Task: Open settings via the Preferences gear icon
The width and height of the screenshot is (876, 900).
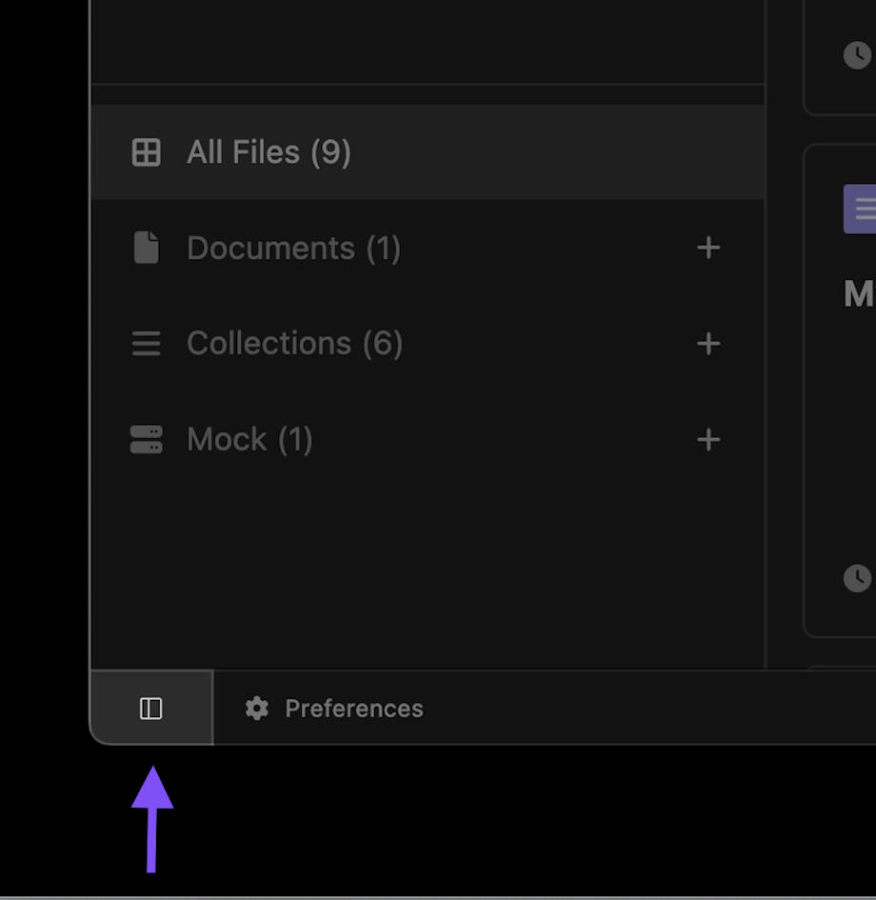Action: coord(256,708)
